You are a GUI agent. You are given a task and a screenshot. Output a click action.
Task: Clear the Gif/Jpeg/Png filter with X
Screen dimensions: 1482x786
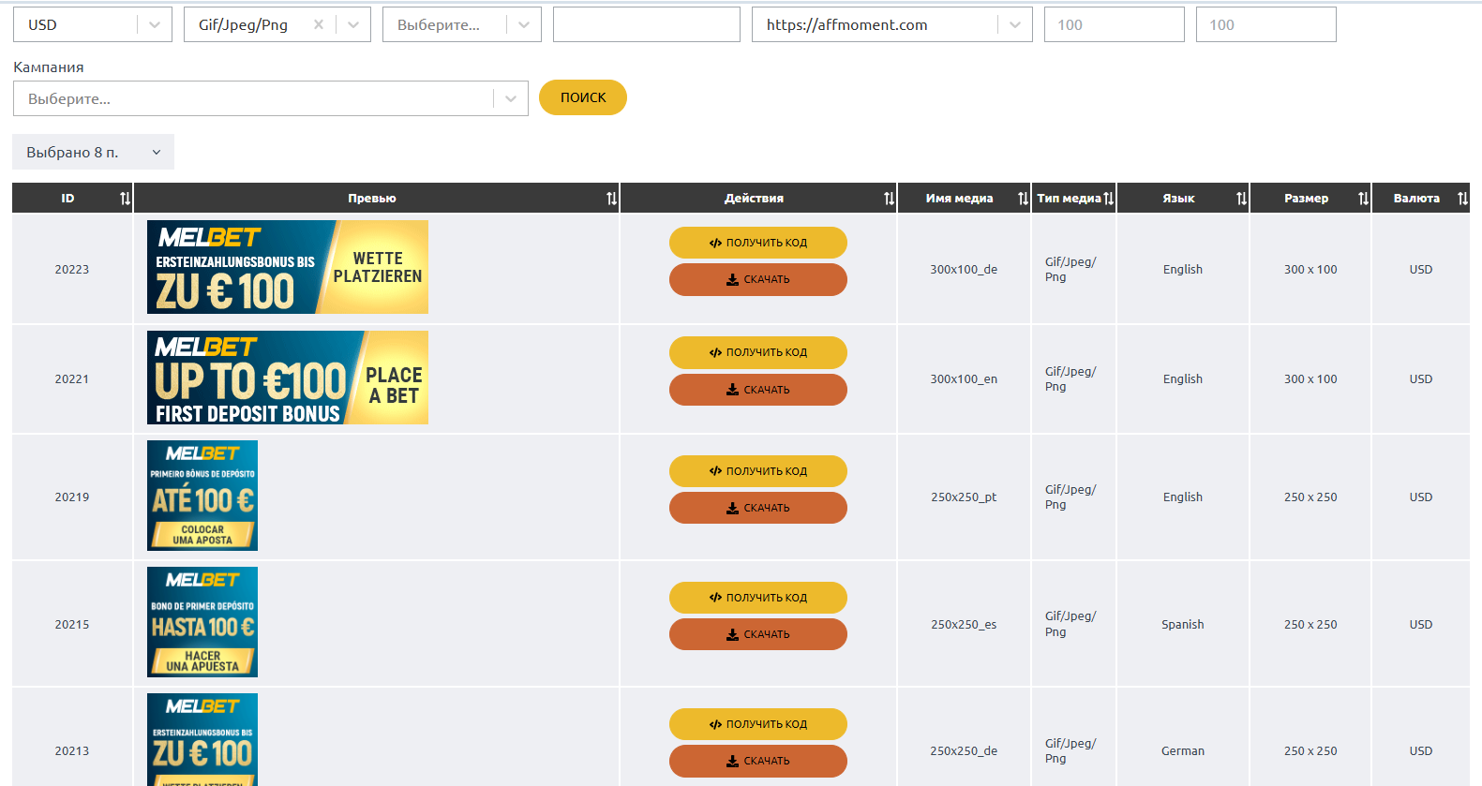(319, 25)
